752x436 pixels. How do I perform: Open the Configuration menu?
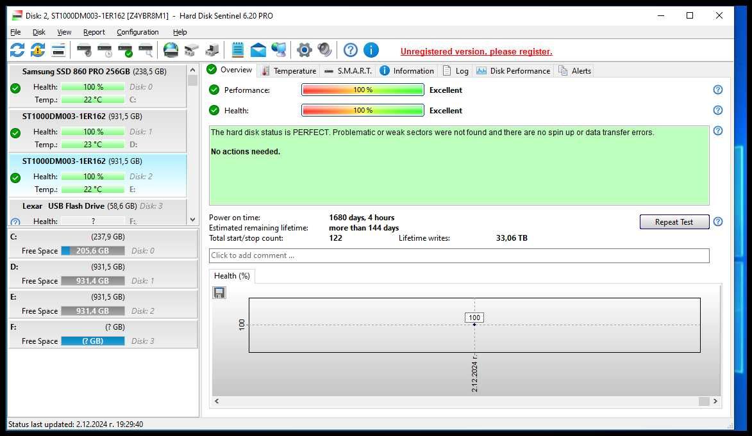[138, 32]
